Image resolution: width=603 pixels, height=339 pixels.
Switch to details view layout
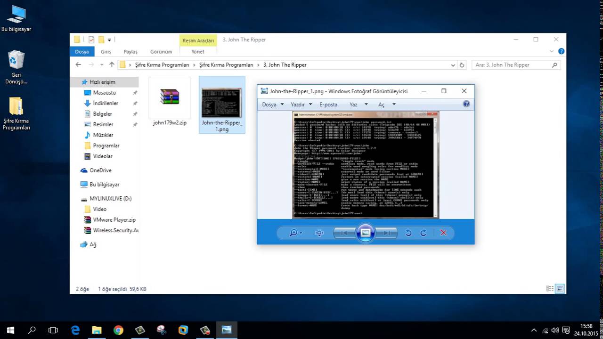pos(550,289)
